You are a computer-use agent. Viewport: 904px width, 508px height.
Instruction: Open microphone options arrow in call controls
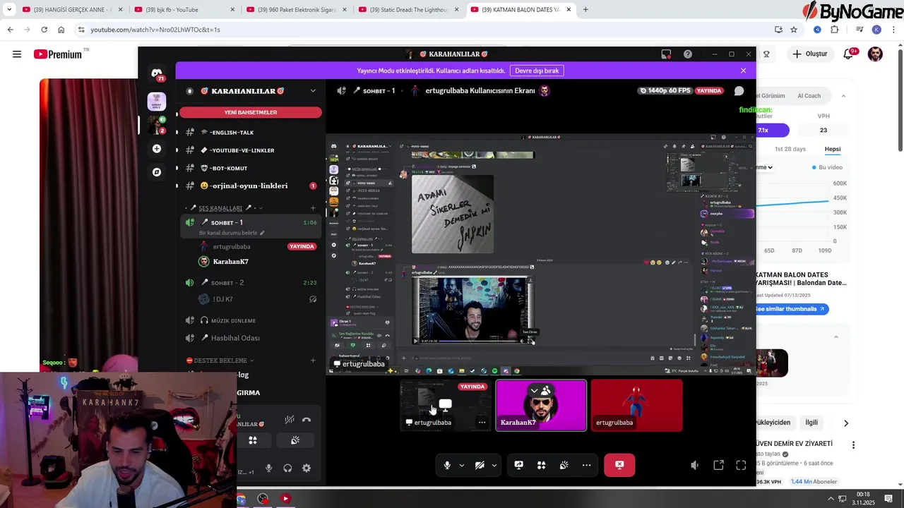[462, 465]
